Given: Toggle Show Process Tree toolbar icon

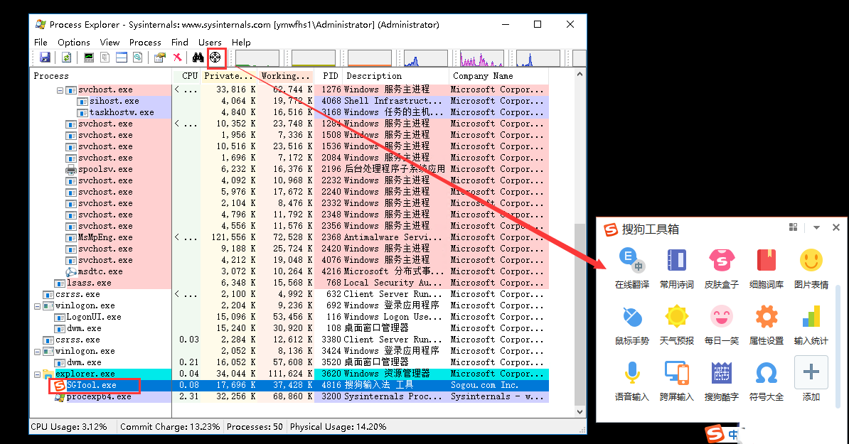Looking at the screenshot, I should coord(105,58).
